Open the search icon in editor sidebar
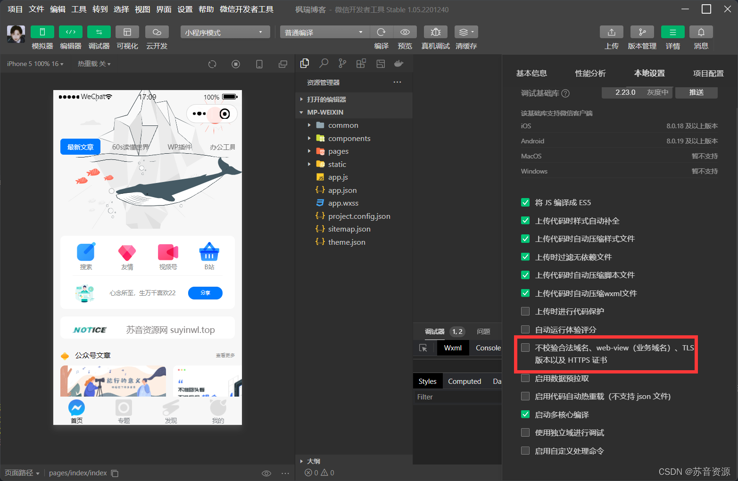Viewport: 738px width, 481px height. tap(323, 63)
